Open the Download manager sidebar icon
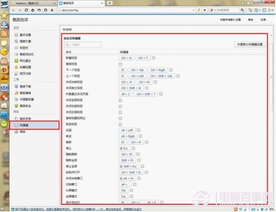 pos(4,25)
